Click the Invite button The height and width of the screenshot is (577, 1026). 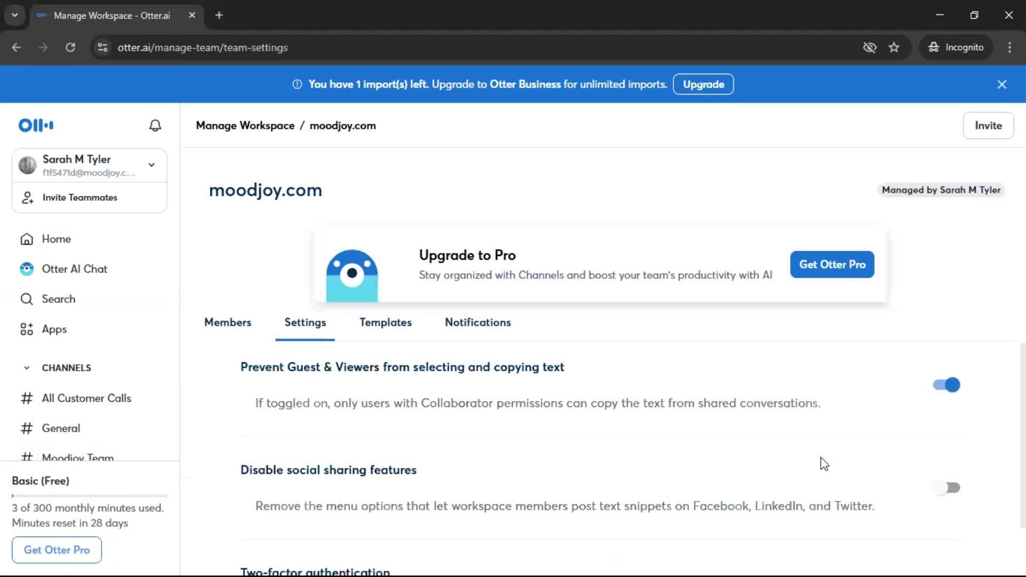[988, 126]
